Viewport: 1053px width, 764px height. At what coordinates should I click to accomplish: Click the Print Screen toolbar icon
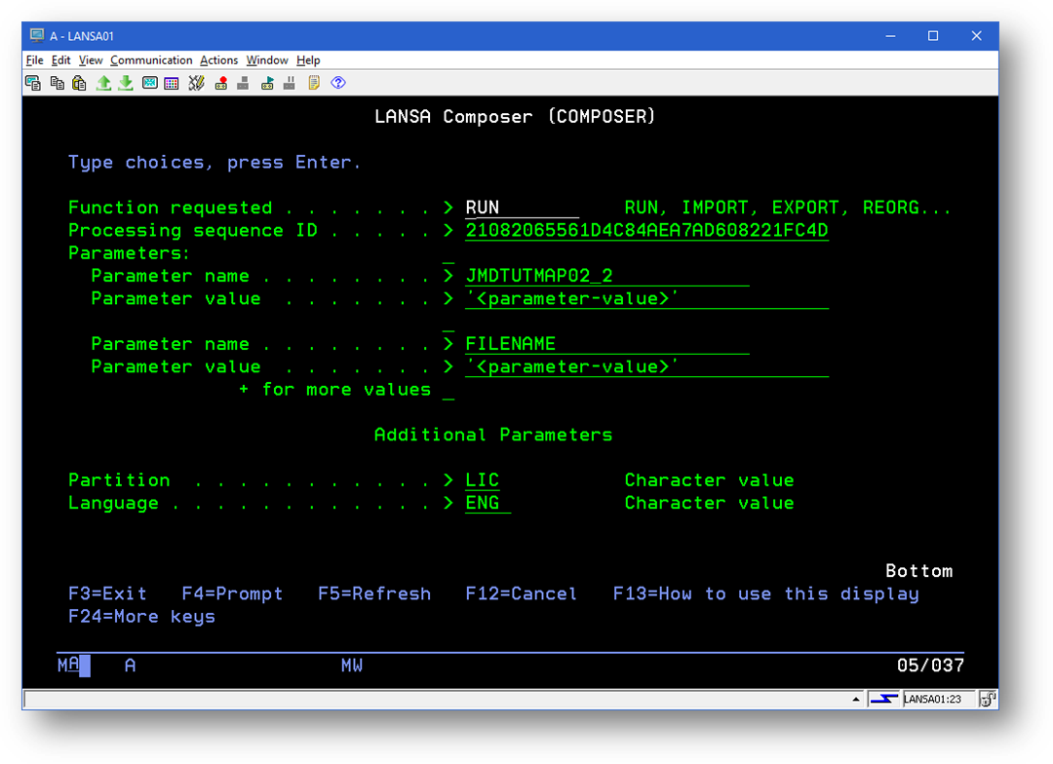(x=33, y=83)
